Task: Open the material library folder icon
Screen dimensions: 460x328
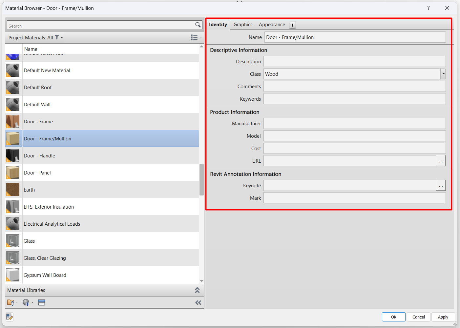Action: coord(10,302)
